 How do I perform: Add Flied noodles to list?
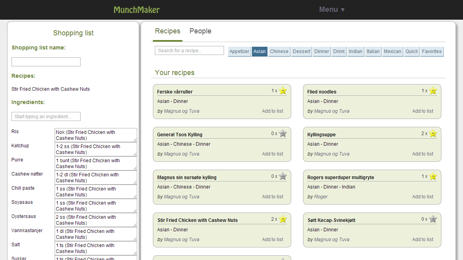(x=423, y=111)
